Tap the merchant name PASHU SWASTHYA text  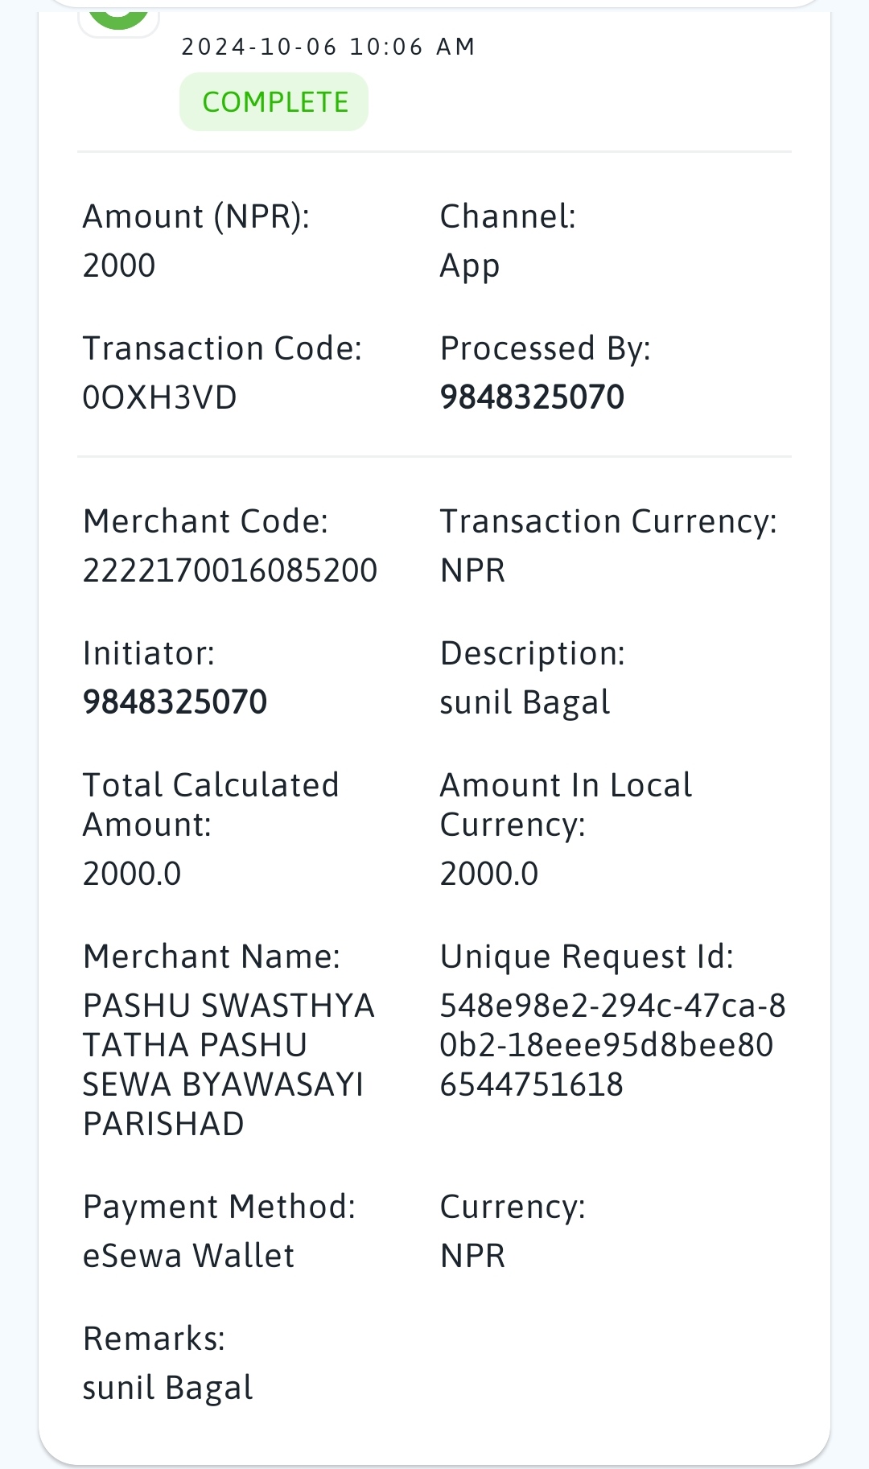[x=229, y=1006]
